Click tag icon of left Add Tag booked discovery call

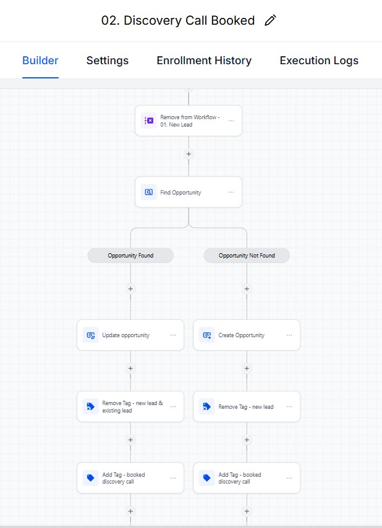tap(91, 478)
